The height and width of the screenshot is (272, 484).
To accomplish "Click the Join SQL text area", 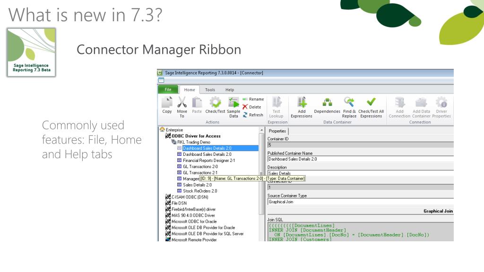I will (360, 232).
